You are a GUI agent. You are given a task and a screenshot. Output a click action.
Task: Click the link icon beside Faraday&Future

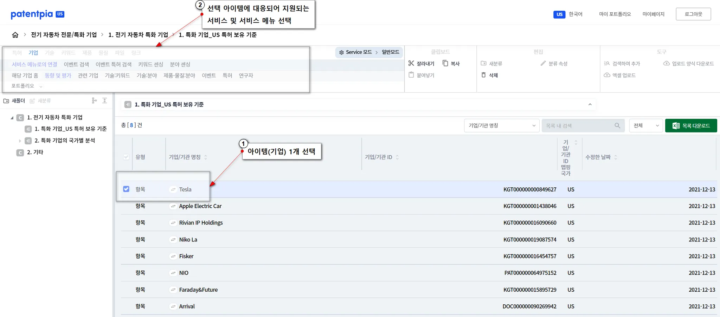tap(173, 290)
